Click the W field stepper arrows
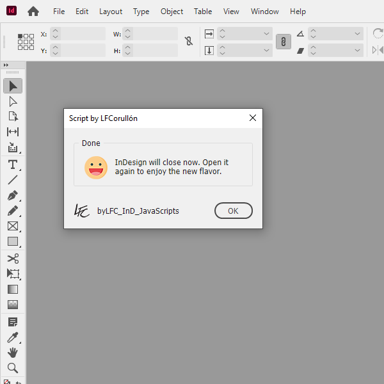 (127, 34)
